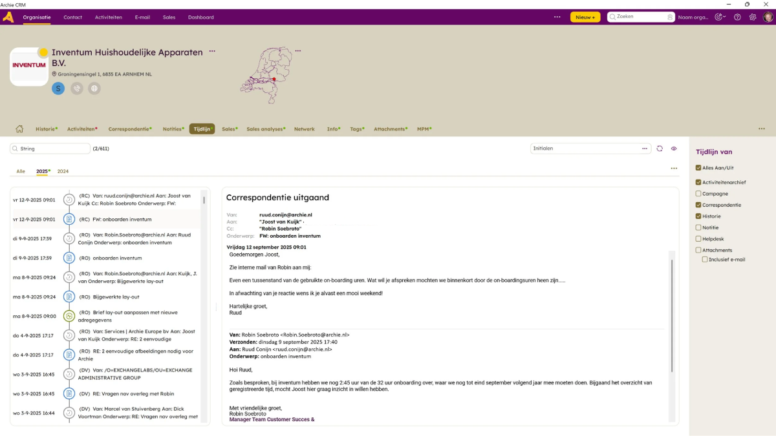Click the yellow status dot on the logo
The width and height of the screenshot is (776, 436).
(43, 52)
